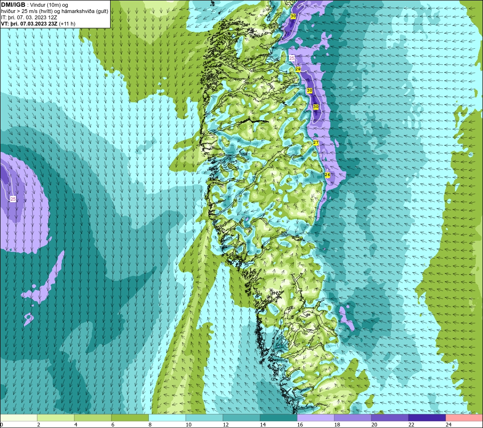This screenshot has width=483, height=428.
Task: Select the light purple 16–18 legend swatch
Action: click(x=316, y=417)
